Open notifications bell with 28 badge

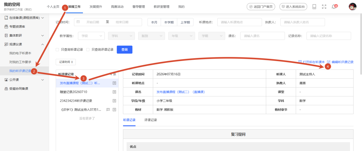point(335,7)
